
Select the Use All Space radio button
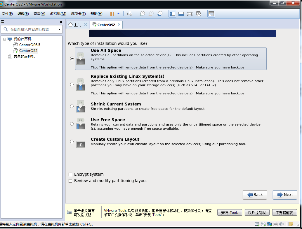click(72, 58)
